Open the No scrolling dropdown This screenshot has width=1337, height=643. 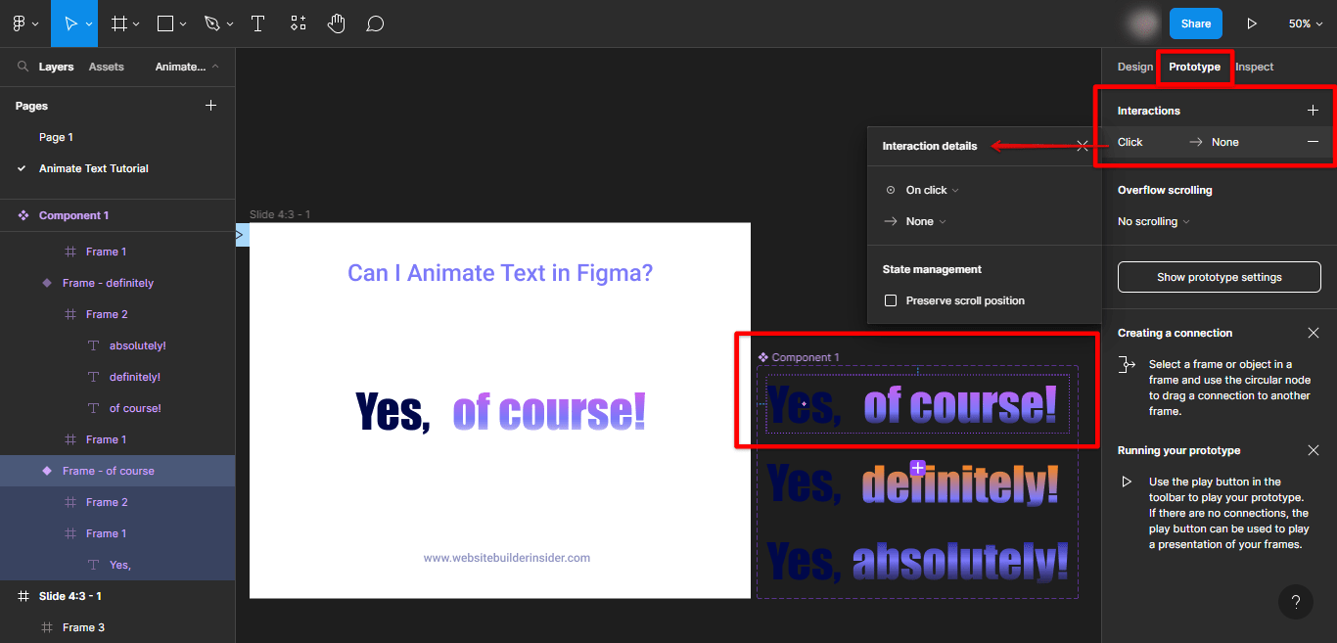[x=1152, y=221]
